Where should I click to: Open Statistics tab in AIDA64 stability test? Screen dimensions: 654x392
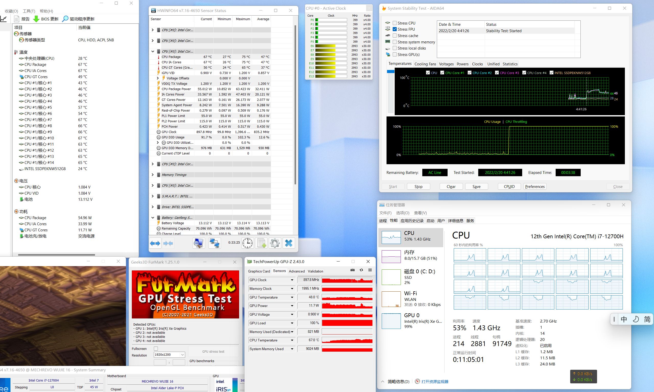pyautogui.click(x=510, y=64)
